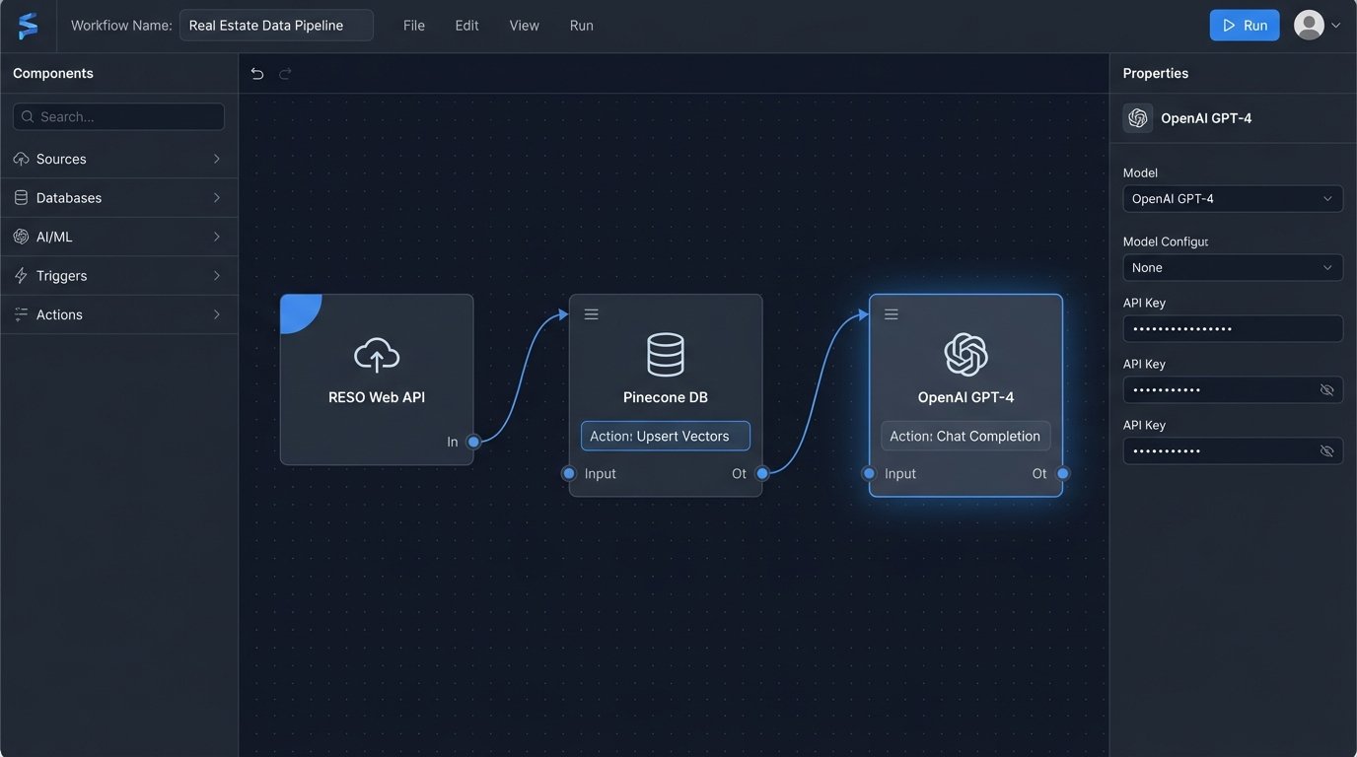Click the app logo in top-left corner

(x=29, y=26)
